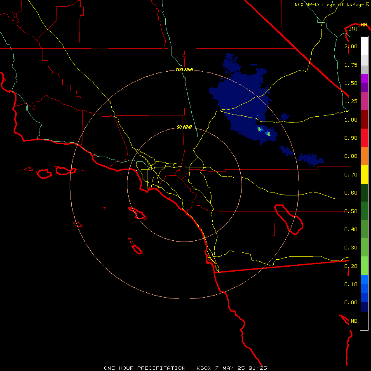Image resolution: width=371 pixels, height=371 pixels.
Task: Click the 0.60 legend value
Action: click(351, 193)
